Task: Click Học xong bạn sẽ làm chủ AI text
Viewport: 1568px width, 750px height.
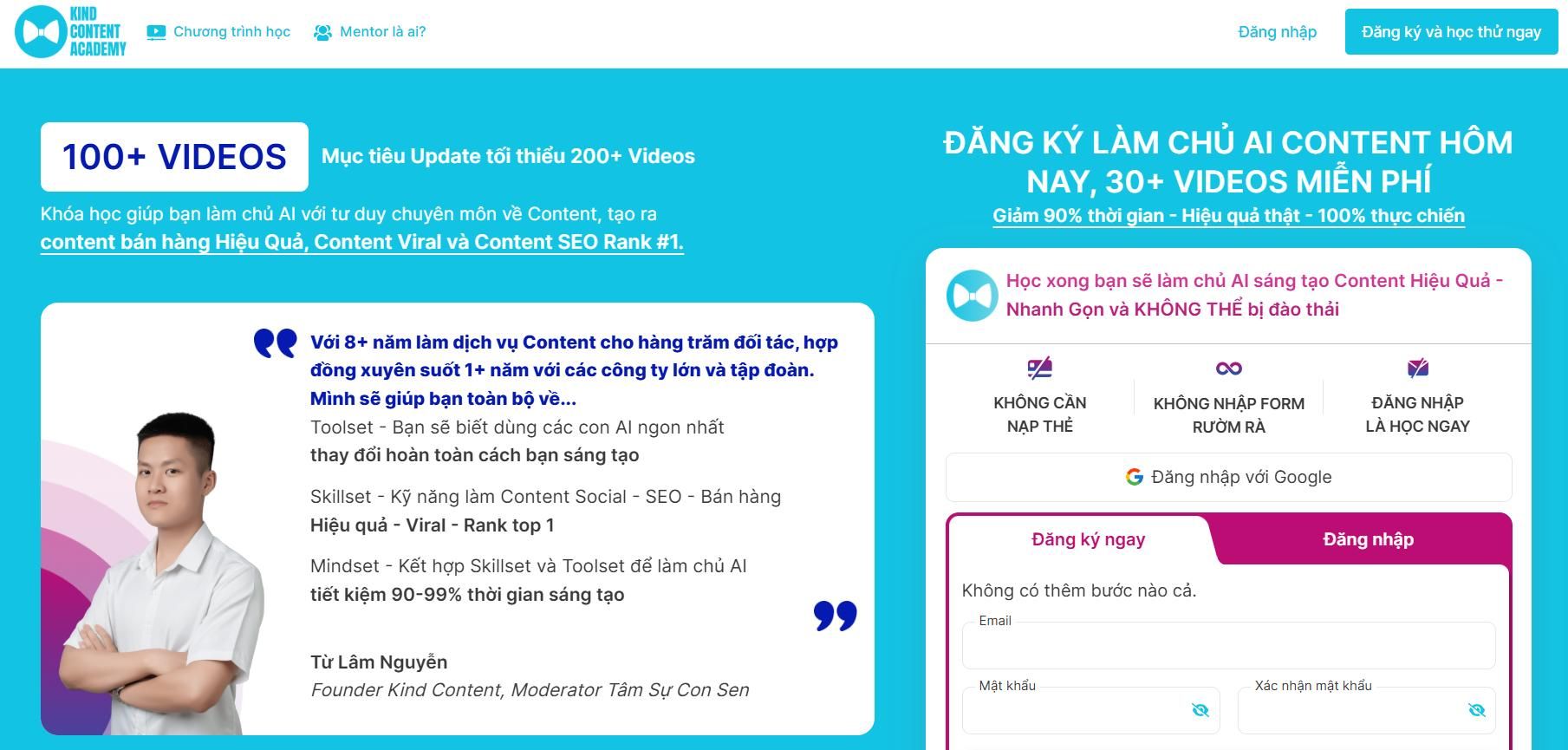Action: tap(1254, 295)
